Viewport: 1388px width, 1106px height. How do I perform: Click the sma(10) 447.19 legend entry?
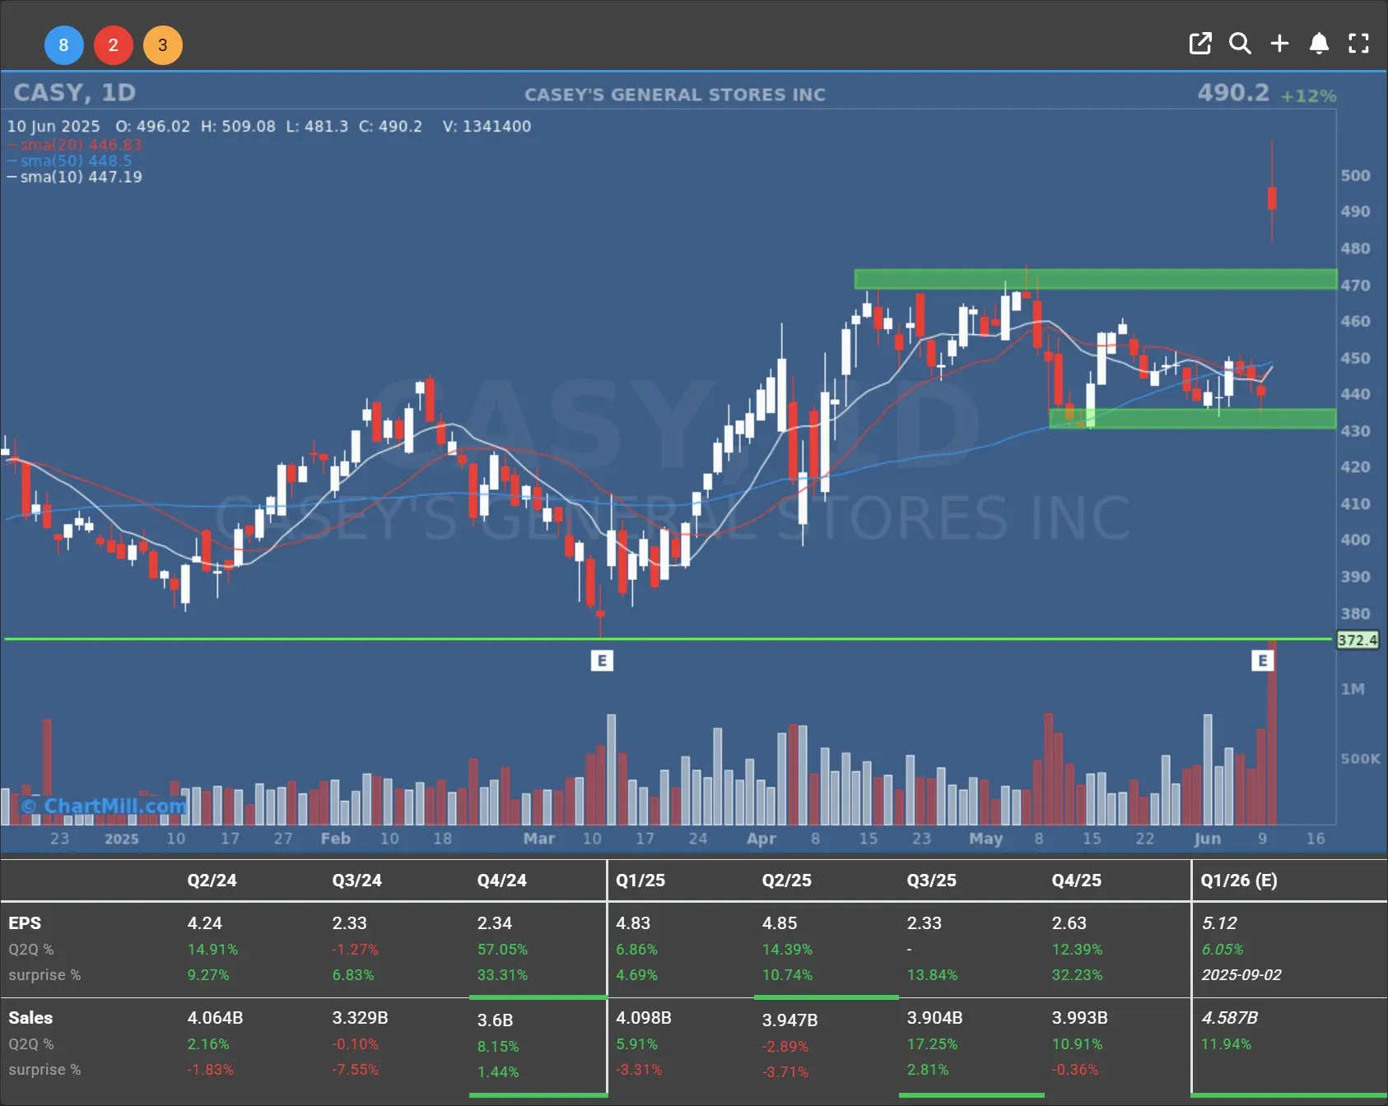pos(75,177)
